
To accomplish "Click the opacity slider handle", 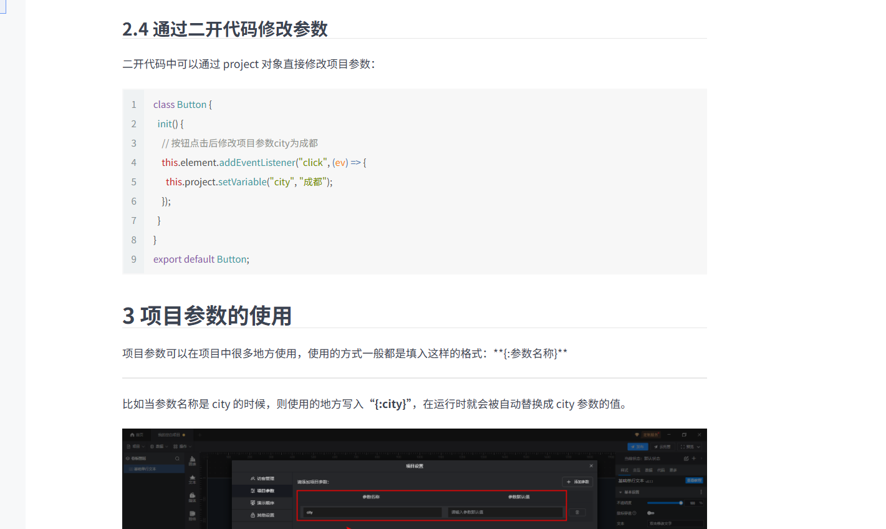I will click(681, 503).
